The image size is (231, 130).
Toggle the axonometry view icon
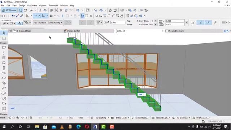coord(25,10)
